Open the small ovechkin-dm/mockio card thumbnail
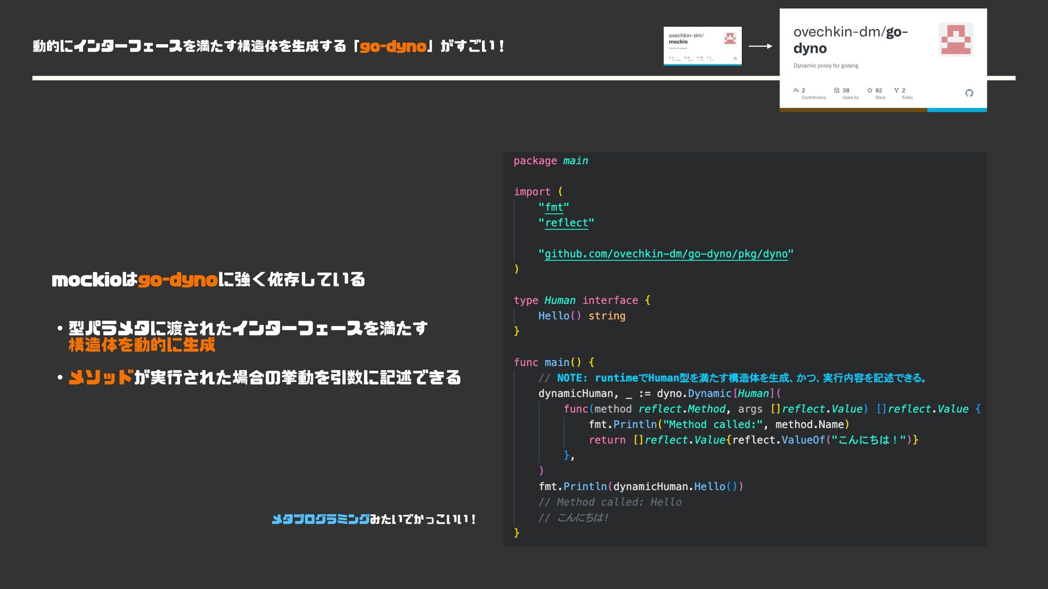The image size is (1048, 589). tap(702, 46)
